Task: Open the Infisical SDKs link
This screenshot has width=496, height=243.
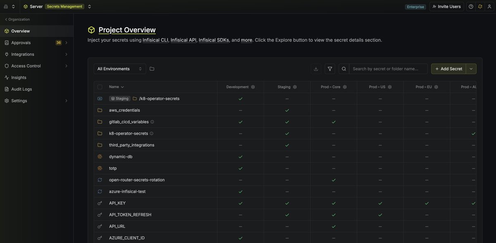Action: point(214,40)
